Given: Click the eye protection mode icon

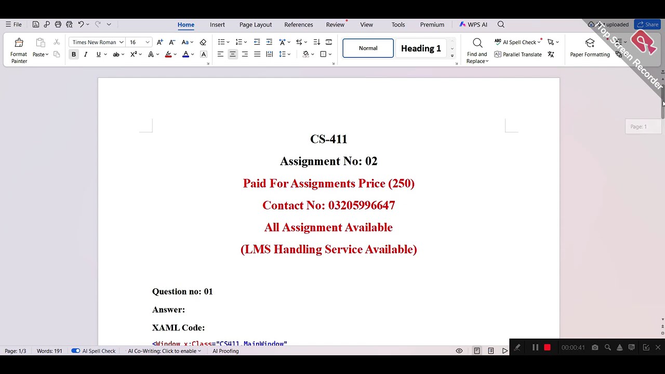Looking at the screenshot, I should pos(459,351).
